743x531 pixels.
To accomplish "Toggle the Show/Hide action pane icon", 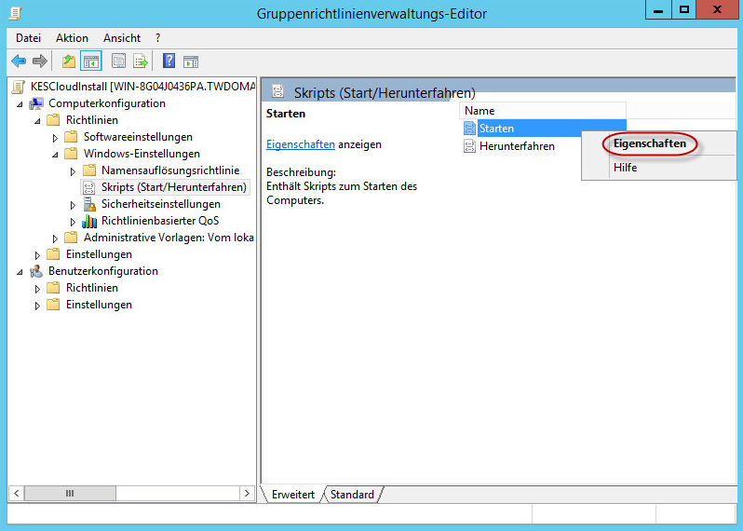I will [191, 61].
